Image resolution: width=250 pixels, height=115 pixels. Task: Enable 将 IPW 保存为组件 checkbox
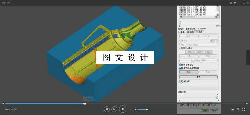(x=180, y=45)
